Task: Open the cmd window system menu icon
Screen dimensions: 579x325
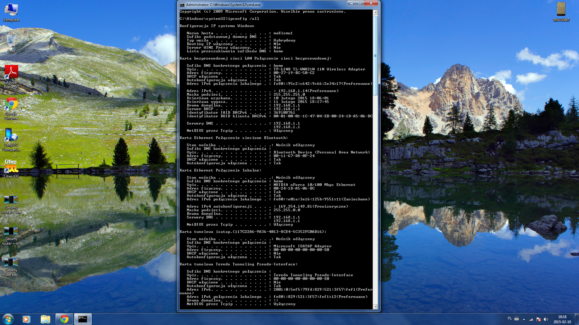Action: (x=182, y=5)
